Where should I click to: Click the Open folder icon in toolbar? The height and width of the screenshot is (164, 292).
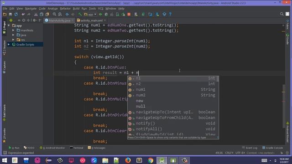click(5, 14)
